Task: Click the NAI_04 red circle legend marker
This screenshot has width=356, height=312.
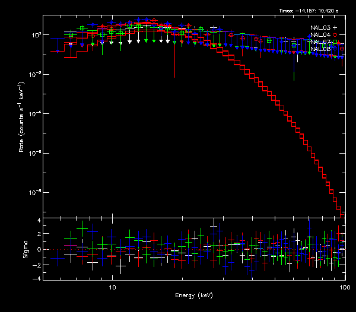Action: pos(335,35)
